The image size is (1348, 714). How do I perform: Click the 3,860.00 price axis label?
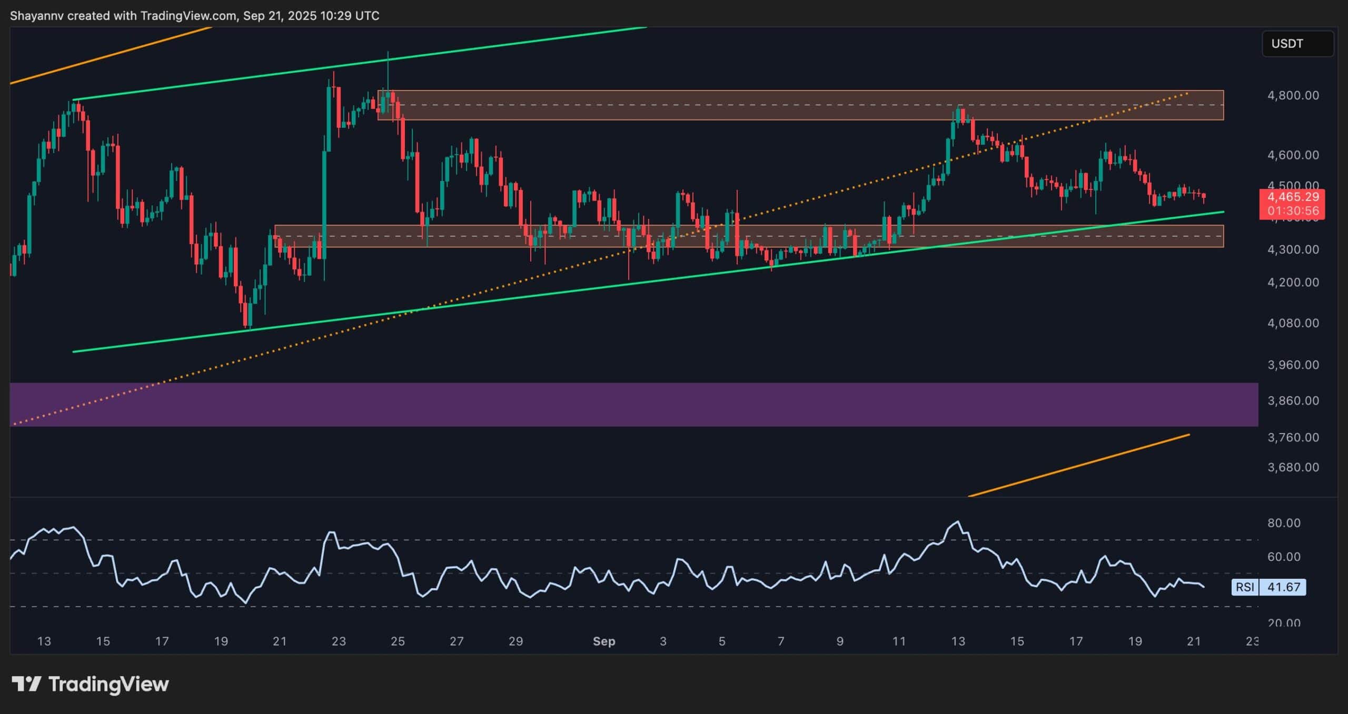point(1293,400)
